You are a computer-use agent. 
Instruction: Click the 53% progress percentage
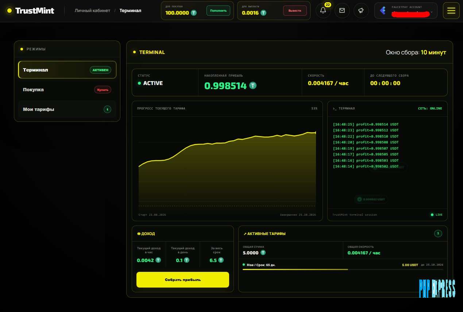click(x=314, y=108)
